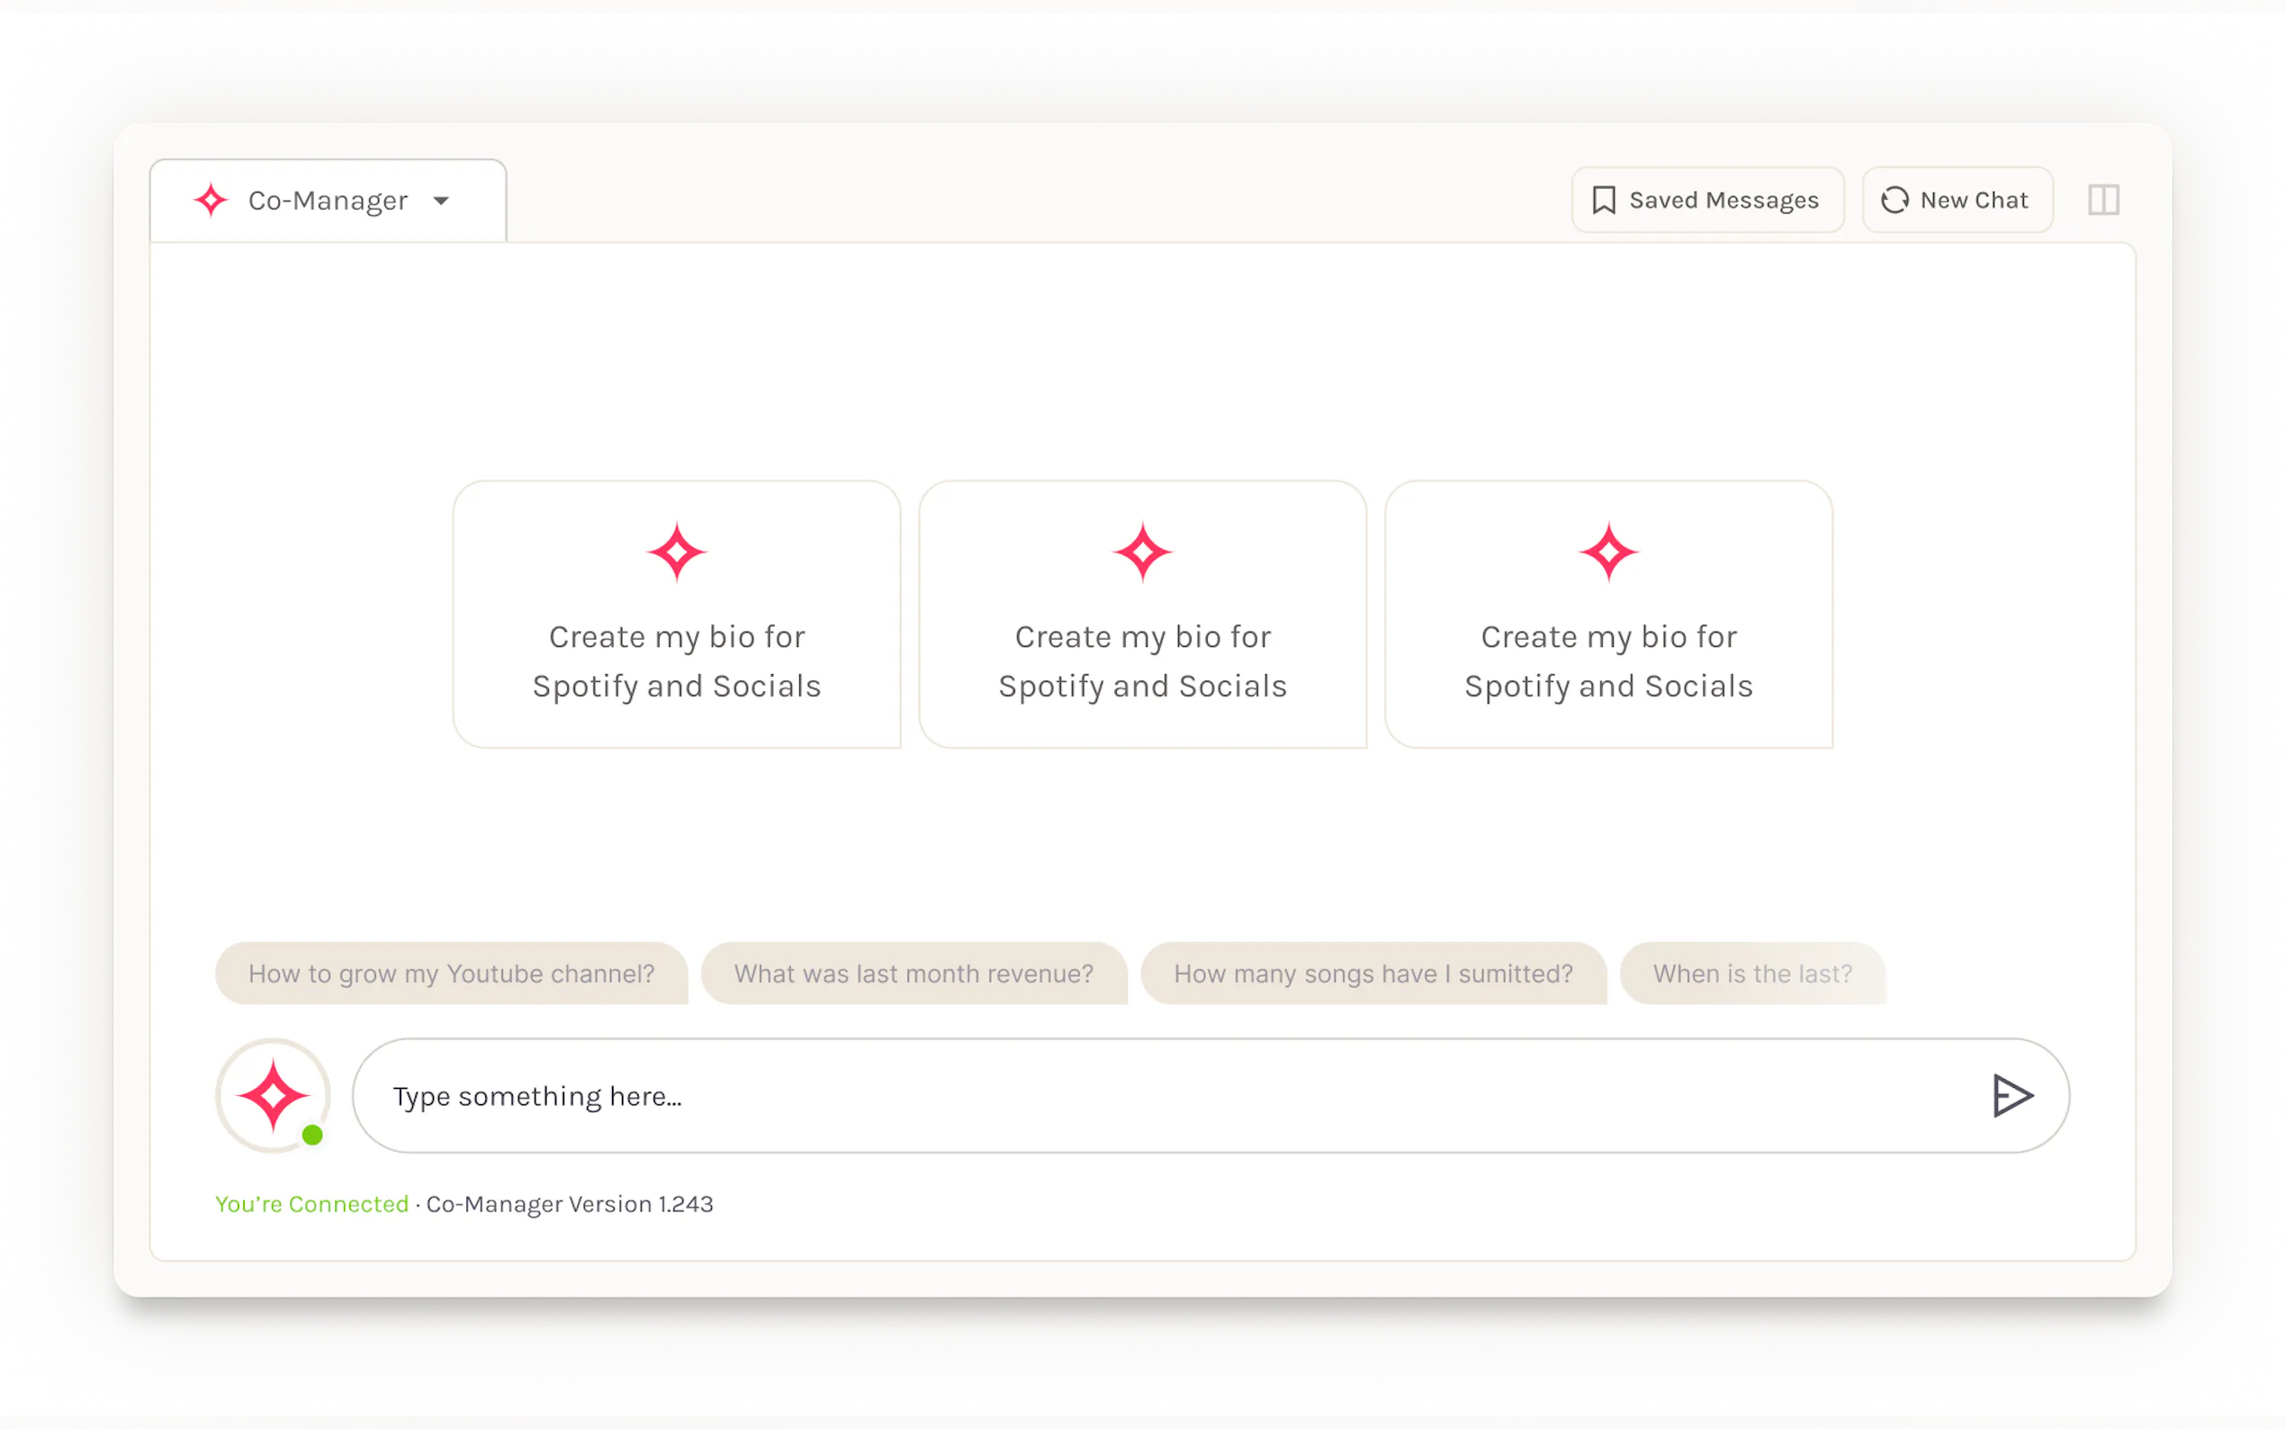Click the 'When is the last?' suggestion chip

1751,974
